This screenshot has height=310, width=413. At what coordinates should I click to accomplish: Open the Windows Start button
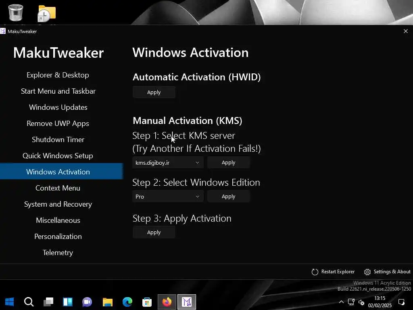pyautogui.click(x=9, y=302)
